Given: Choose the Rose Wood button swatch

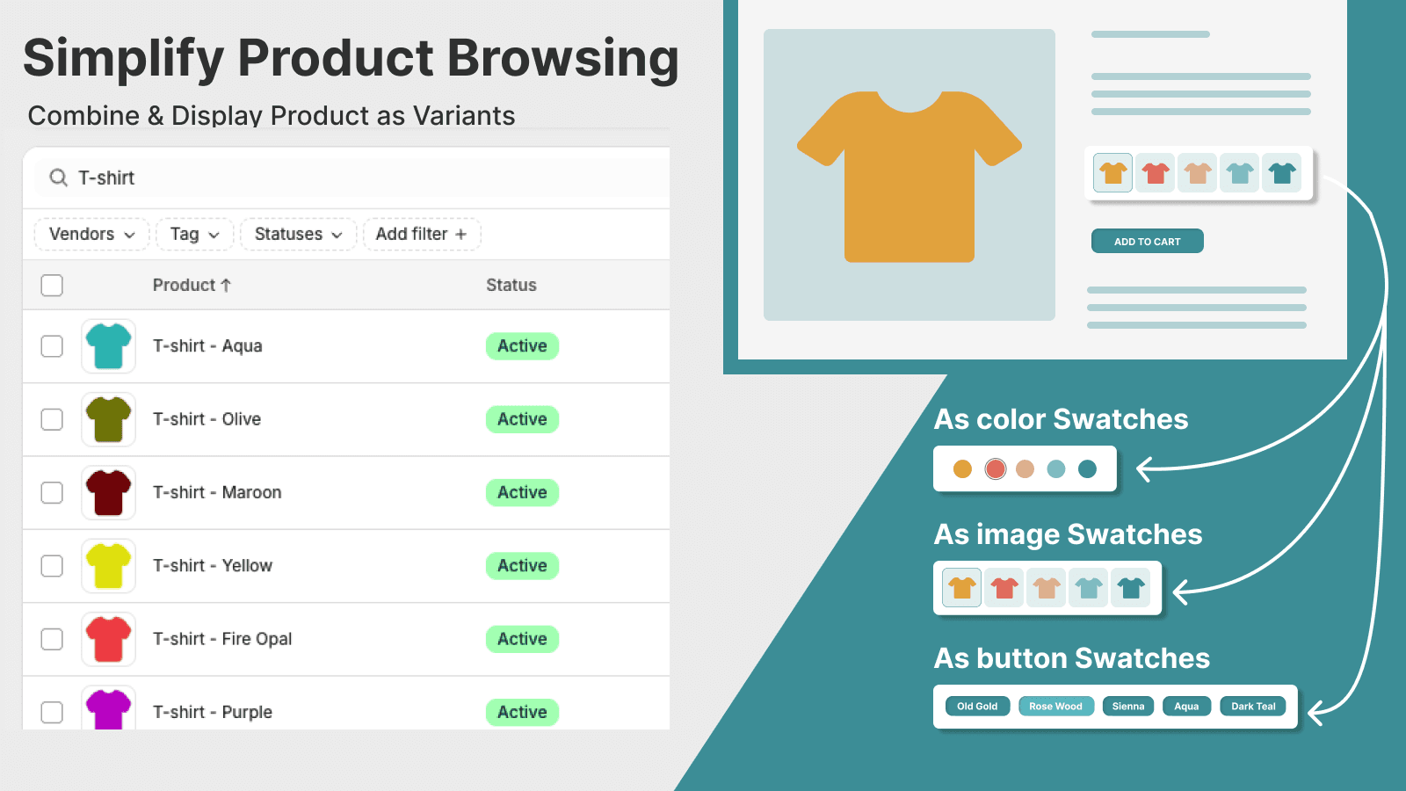Looking at the screenshot, I should (1055, 707).
